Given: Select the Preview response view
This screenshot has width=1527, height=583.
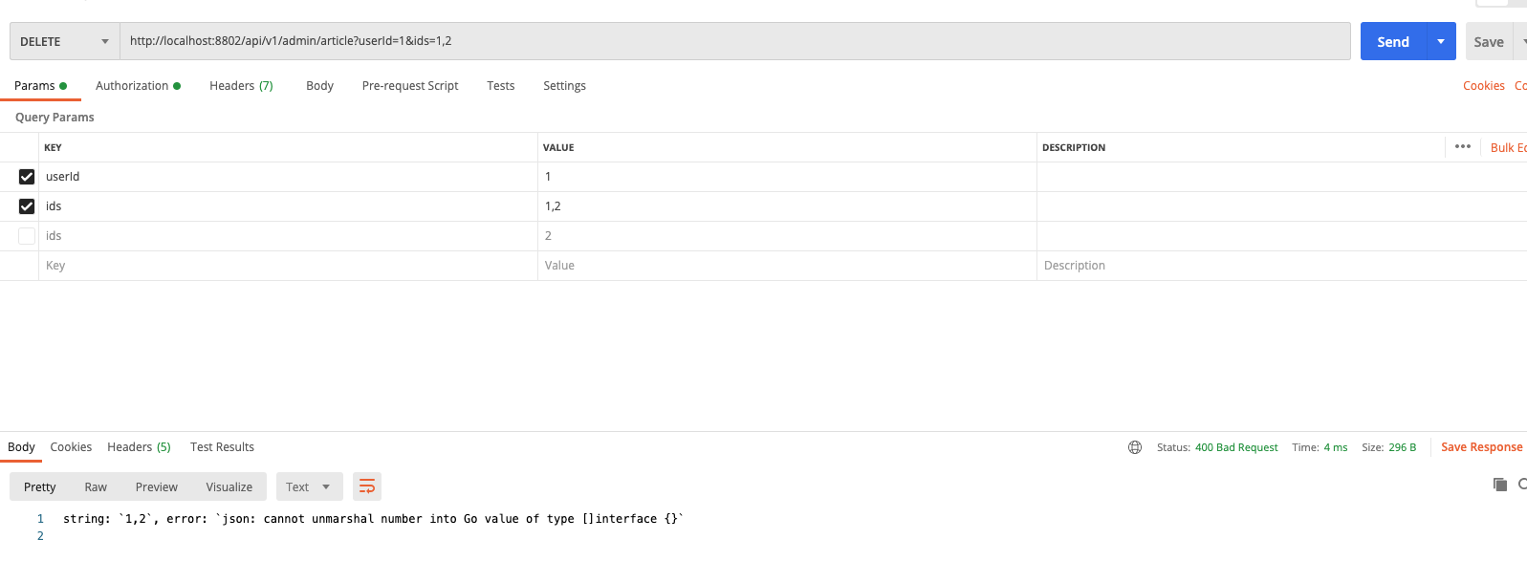Looking at the screenshot, I should coord(157,486).
